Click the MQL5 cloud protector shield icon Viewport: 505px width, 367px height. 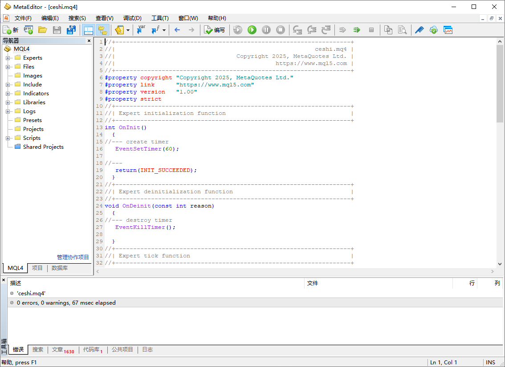pos(434,30)
